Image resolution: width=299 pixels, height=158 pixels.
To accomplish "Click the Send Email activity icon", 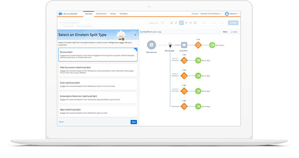I will (x=184, y=45).
